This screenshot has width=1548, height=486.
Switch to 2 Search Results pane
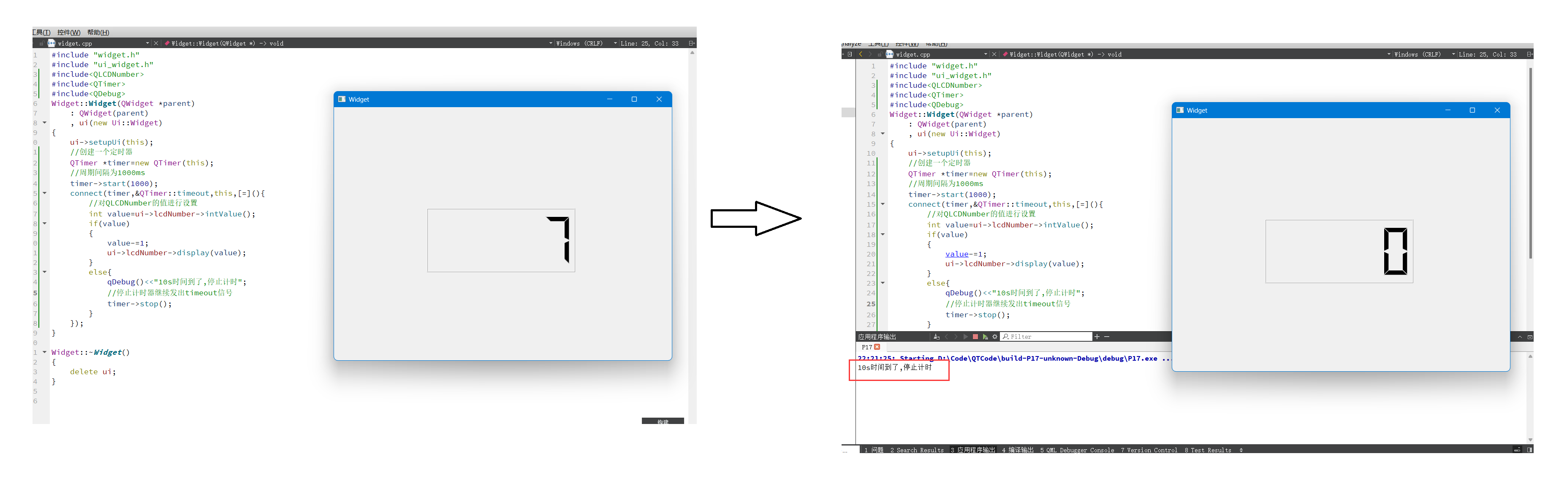pyautogui.click(x=917, y=450)
